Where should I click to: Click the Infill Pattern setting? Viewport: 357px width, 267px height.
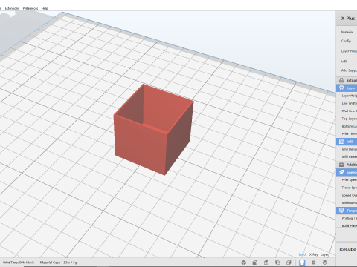tap(350, 156)
